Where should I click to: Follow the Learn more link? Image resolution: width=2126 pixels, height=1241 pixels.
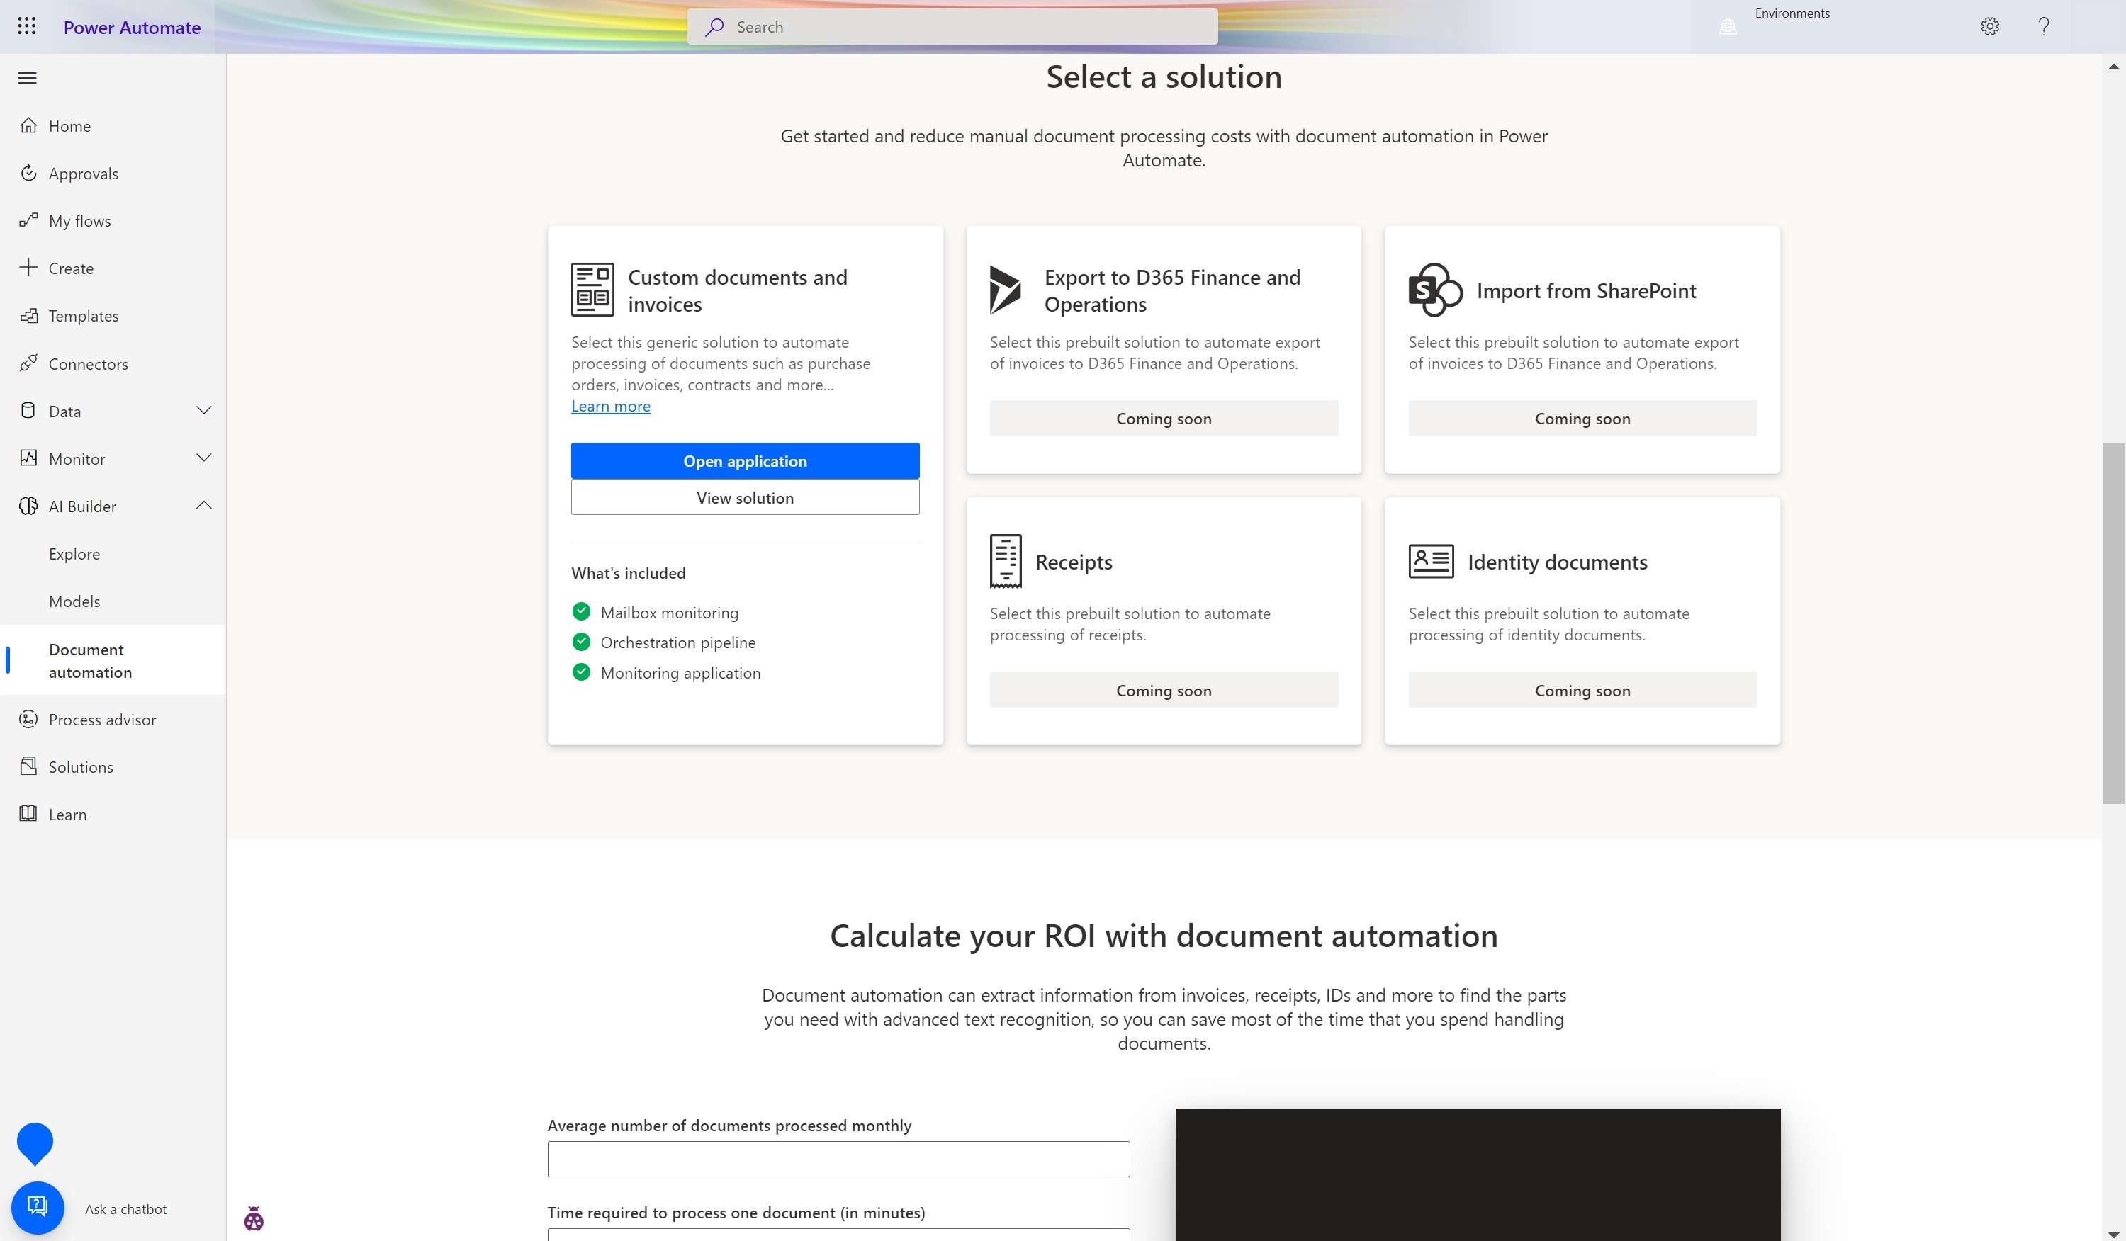click(611, 405)
